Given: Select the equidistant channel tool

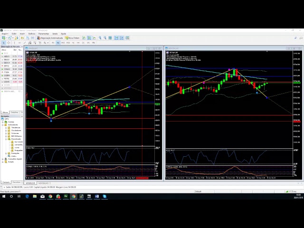Looking at the screenshot, I should point(29,43).
